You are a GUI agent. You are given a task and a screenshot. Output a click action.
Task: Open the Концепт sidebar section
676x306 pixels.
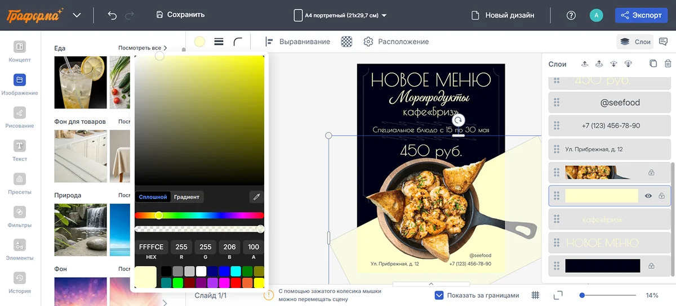(x=19, y=51)
